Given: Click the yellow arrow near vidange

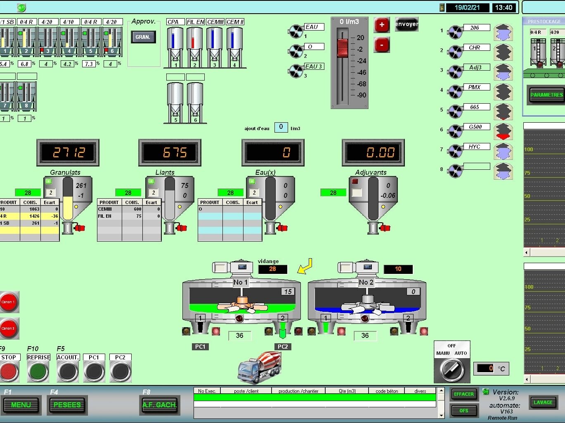Looking at the screenshot, I should pos(305,266).
